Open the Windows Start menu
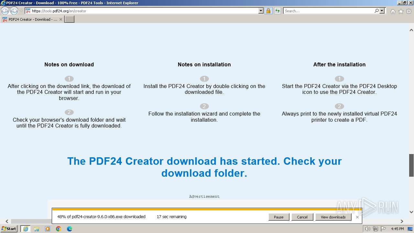 coord(9,229)
